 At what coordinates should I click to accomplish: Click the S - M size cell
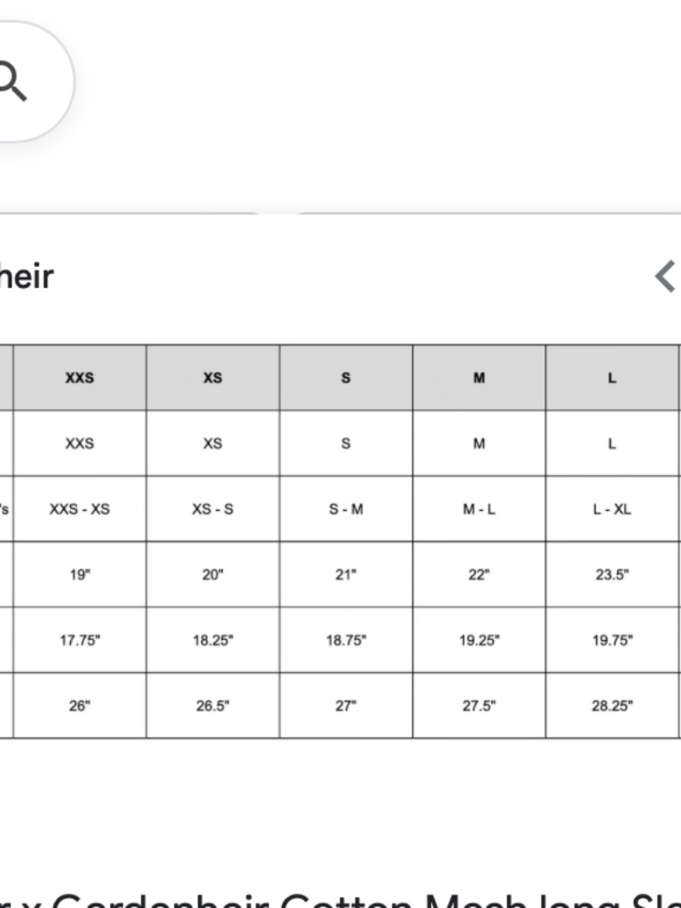[x=346, y=509]
